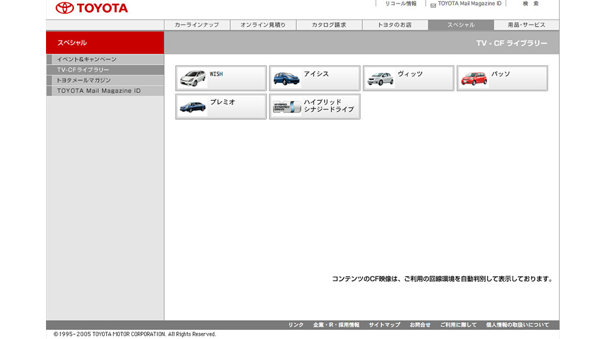
Task: Select トヨタメールマガジン in sidebar
Action: tap(105, 80)
